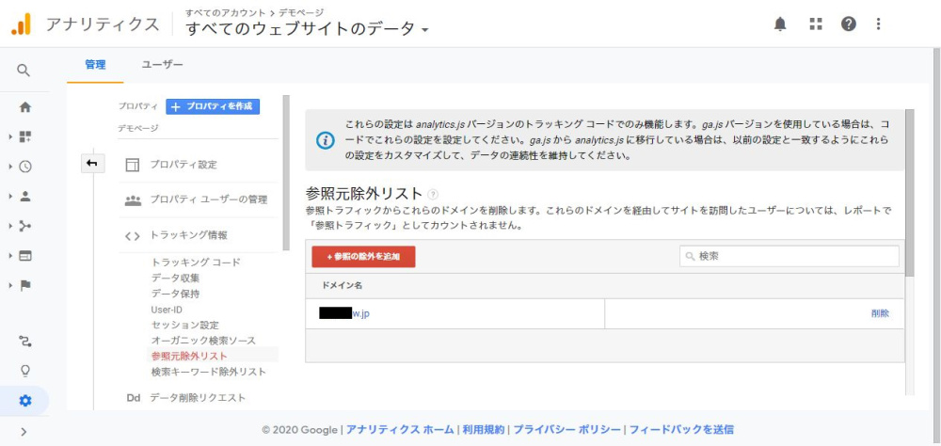Click the プロパティを作成 button

213,106
